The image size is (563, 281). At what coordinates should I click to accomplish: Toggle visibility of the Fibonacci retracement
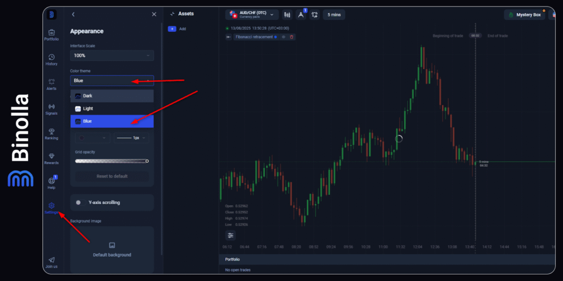pos(284,37)
